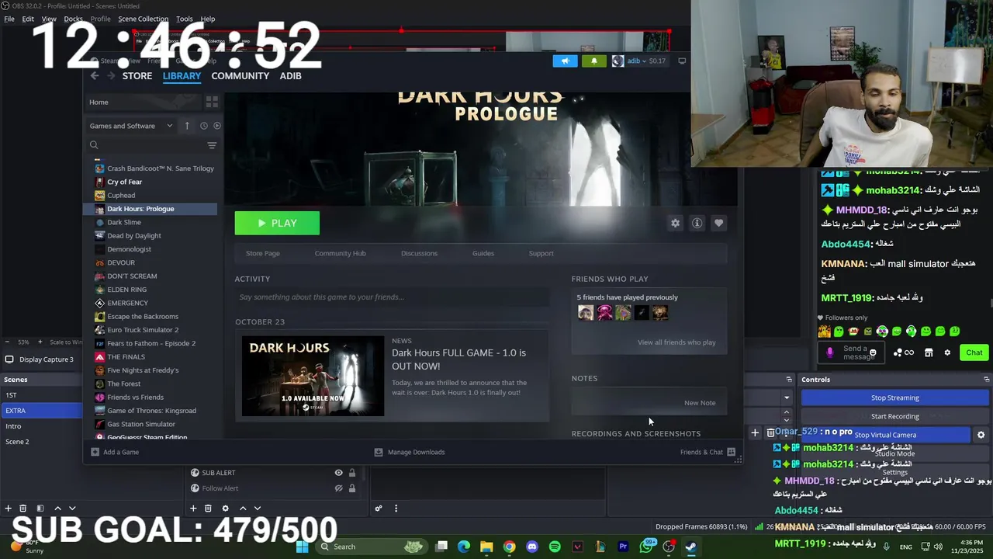Increase OBS transition duration stepper
This screenshot has height=559, width=993.
tap(786, 412)
